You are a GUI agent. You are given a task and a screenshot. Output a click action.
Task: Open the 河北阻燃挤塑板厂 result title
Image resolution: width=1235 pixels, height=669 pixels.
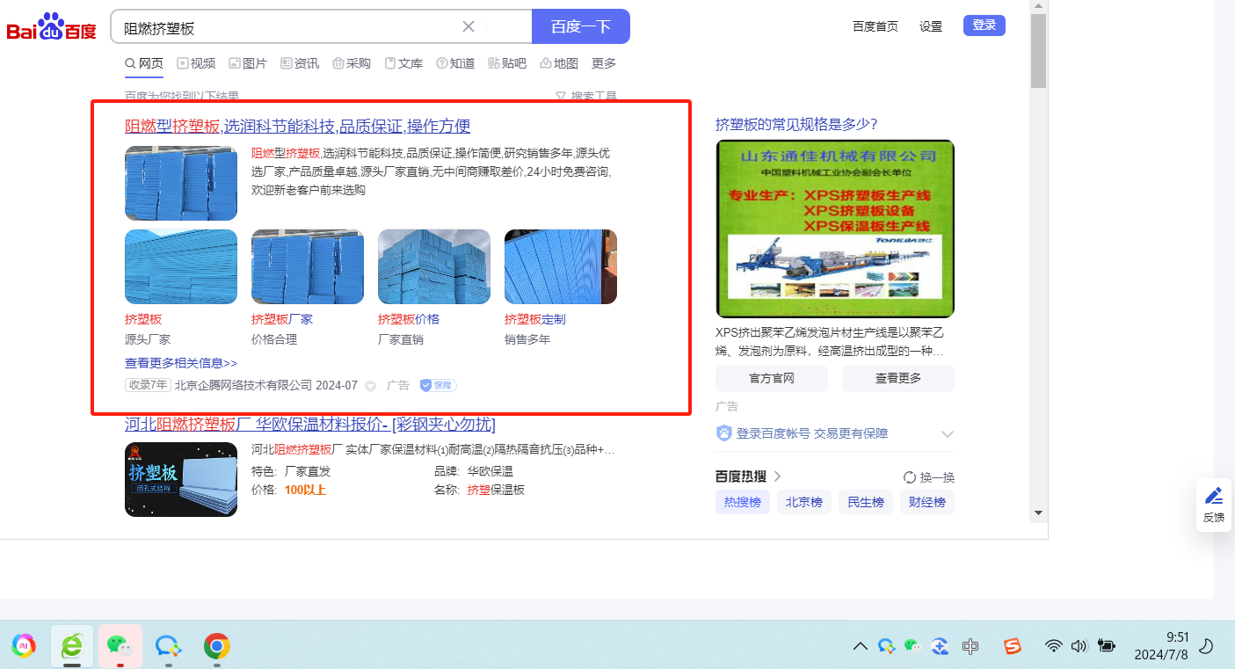tap(310, 425)
